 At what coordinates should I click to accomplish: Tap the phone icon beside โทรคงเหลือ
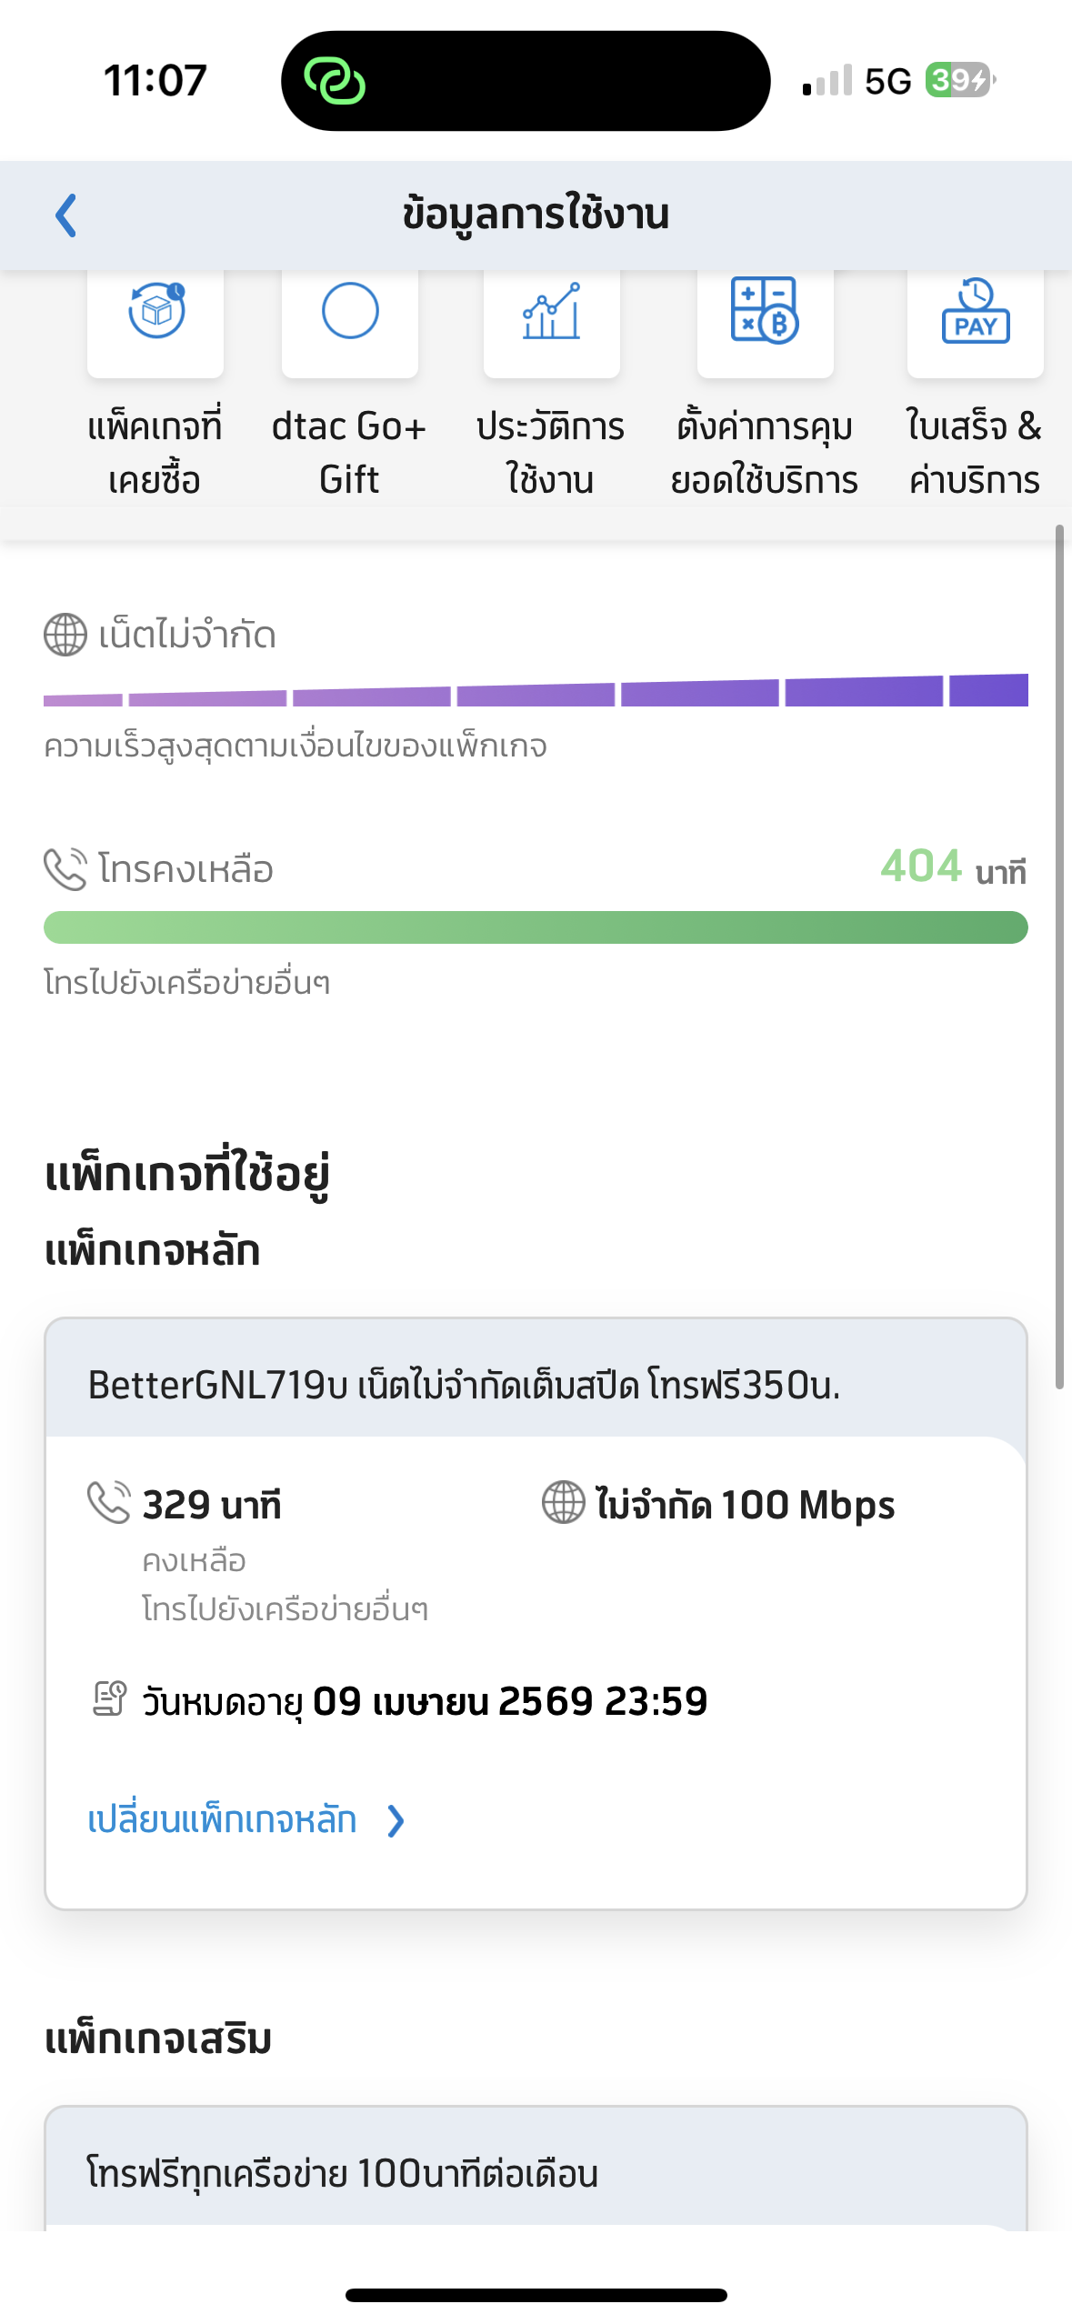65,869
